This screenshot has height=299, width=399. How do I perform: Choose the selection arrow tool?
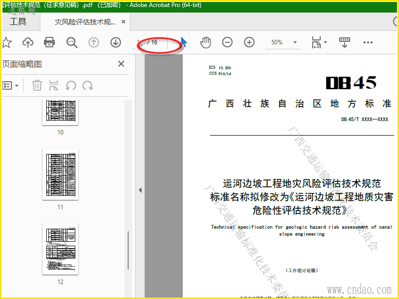point(184,42)
